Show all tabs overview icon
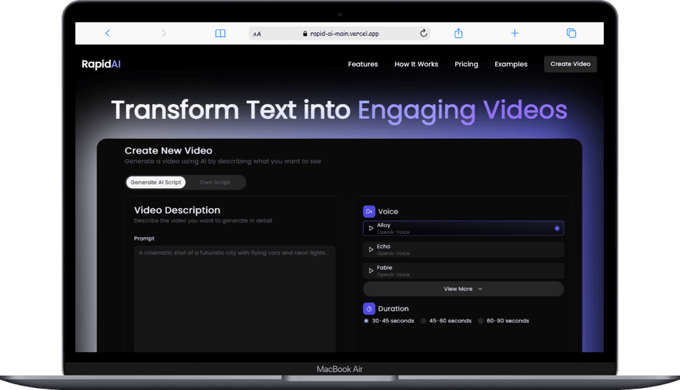The width and height of the screenshot is (680, 390). (x=572, y=33)
